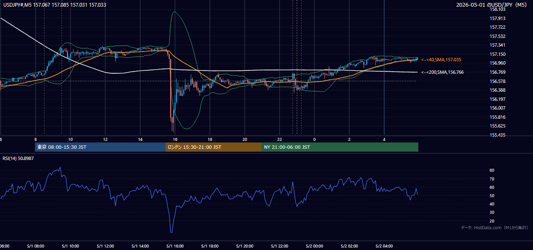The image size is (533, 250).
Task: Click price axis label 156.007
Action: (498, 108)
